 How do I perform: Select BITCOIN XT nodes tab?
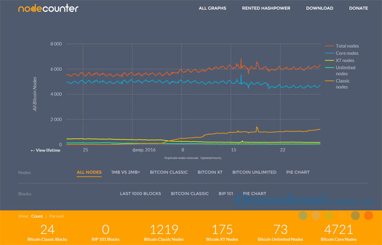click(210, 172)
